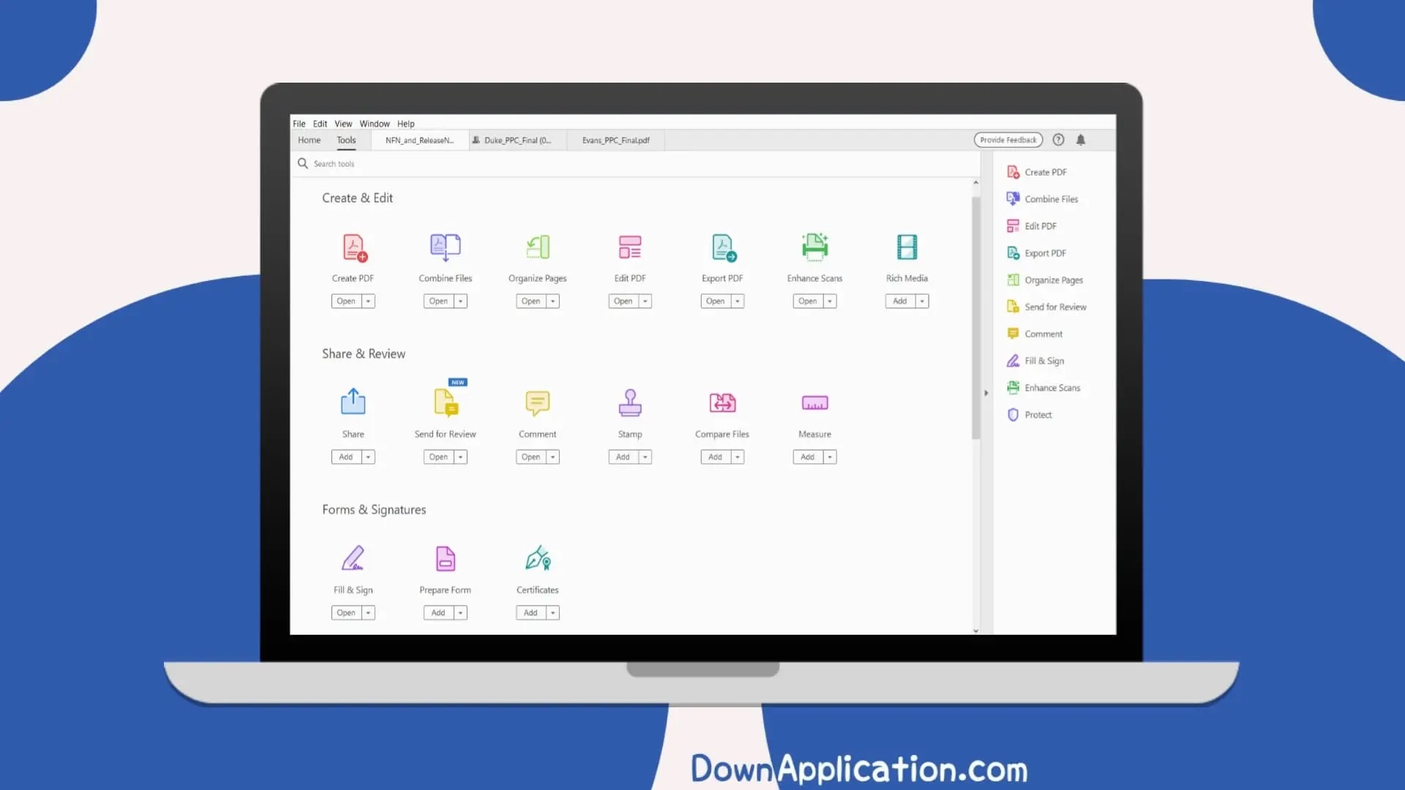The image size is (1405, 790).
Task: Click Edit PDF in the right sidebar
Action: tap(1032, 226)
